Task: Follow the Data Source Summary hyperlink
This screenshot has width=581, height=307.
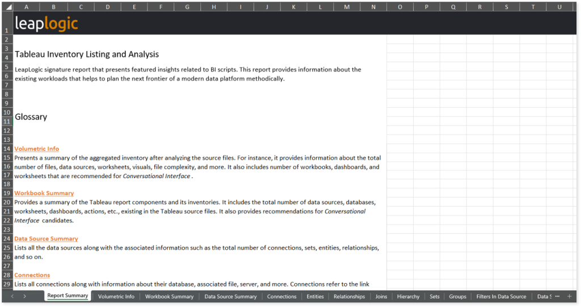Action: click(x=46, y=239)
